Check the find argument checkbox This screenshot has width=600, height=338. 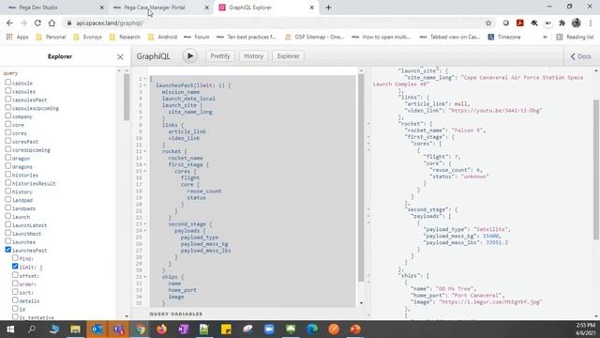[x=15, y=258]
